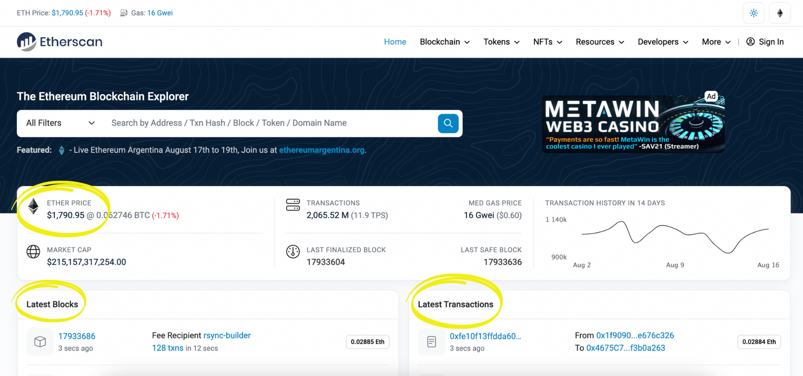Click the server icon beside Transactions stat

tap(293, 205)
